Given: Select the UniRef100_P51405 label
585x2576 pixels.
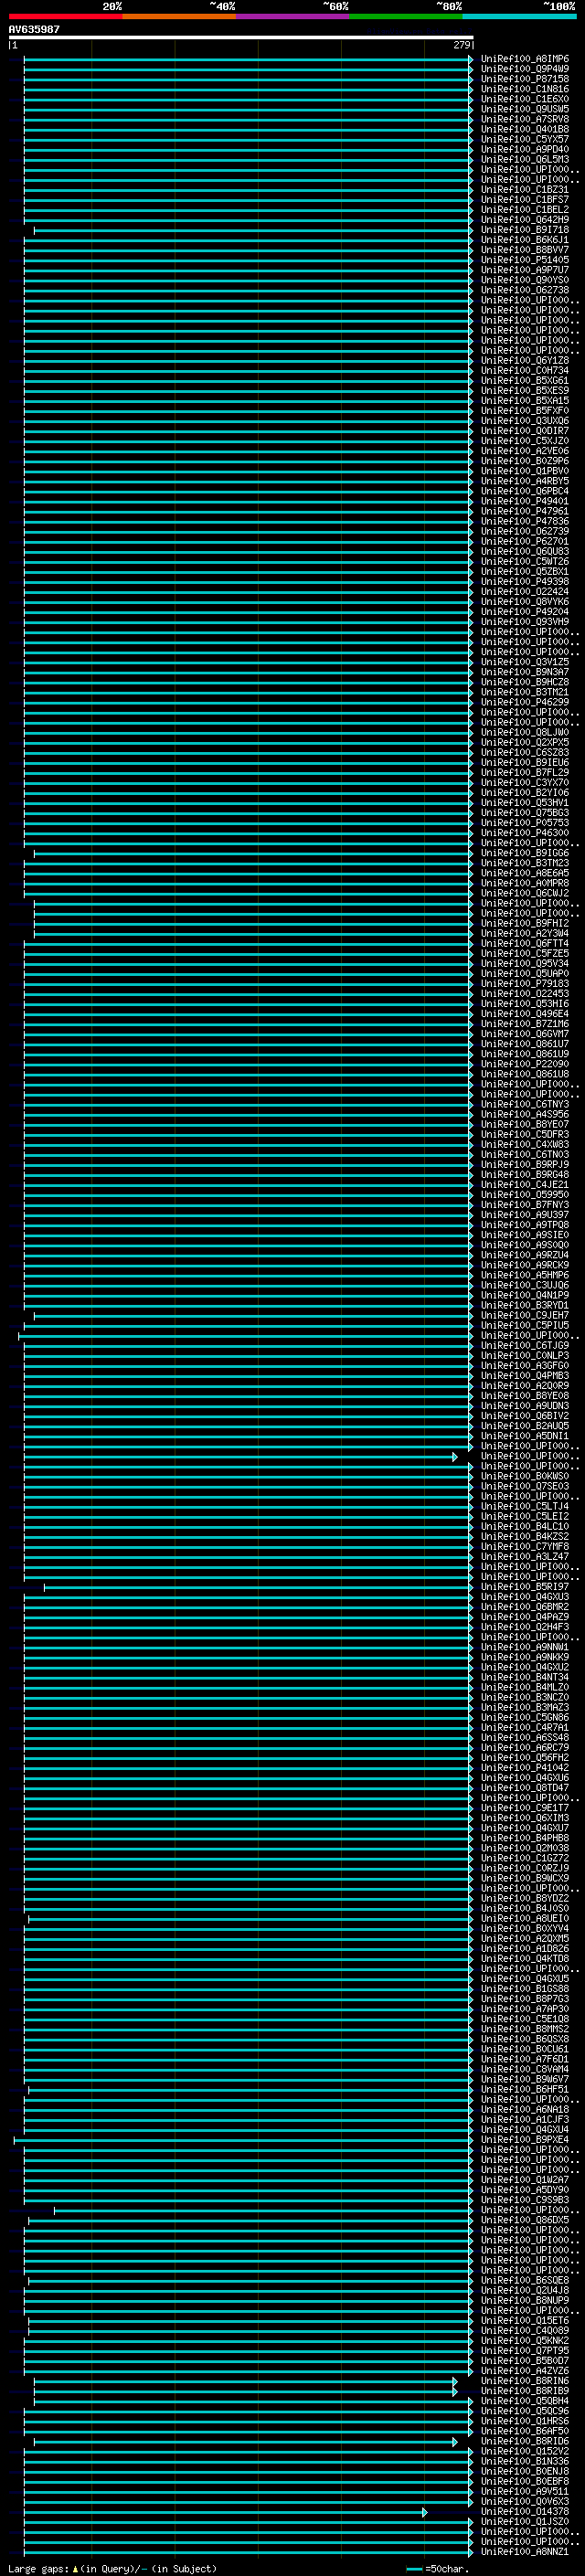Looking at the screenshot, I should 525,260.
